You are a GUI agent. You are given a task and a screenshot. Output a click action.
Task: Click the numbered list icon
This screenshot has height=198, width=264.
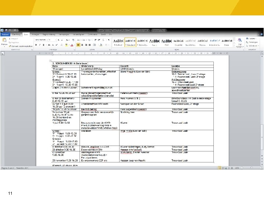(84, 40)
